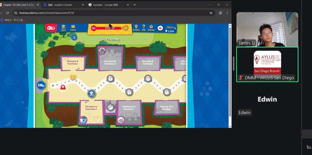
Task: Open Percent of a Number room
Action: (167, 107)
